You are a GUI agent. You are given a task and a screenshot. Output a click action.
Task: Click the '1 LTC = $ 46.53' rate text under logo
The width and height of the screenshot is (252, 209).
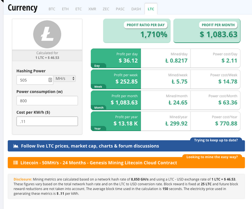click(47, 58)
